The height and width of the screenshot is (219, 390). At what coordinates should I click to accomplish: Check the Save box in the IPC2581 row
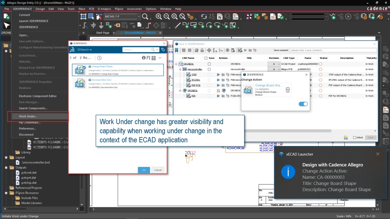pyautogui.click(x=209, y=80)
